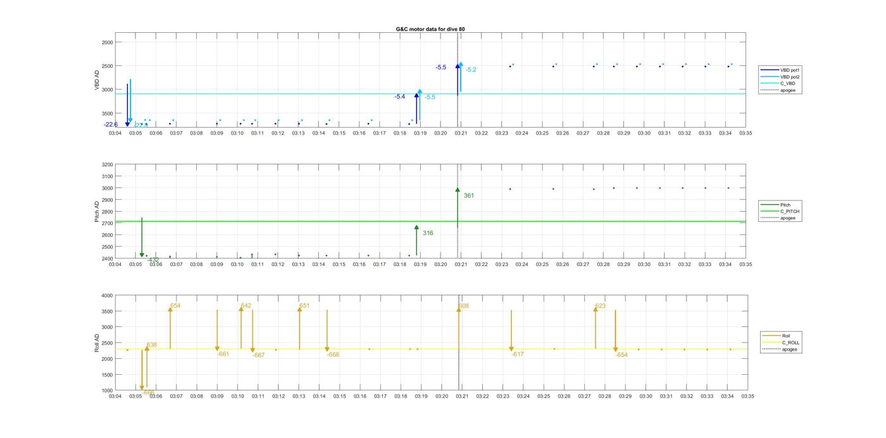Click the "-667" roll data label
Image resolution: width=886 pixels, height=438 pixels.
[x=259, y=355]
